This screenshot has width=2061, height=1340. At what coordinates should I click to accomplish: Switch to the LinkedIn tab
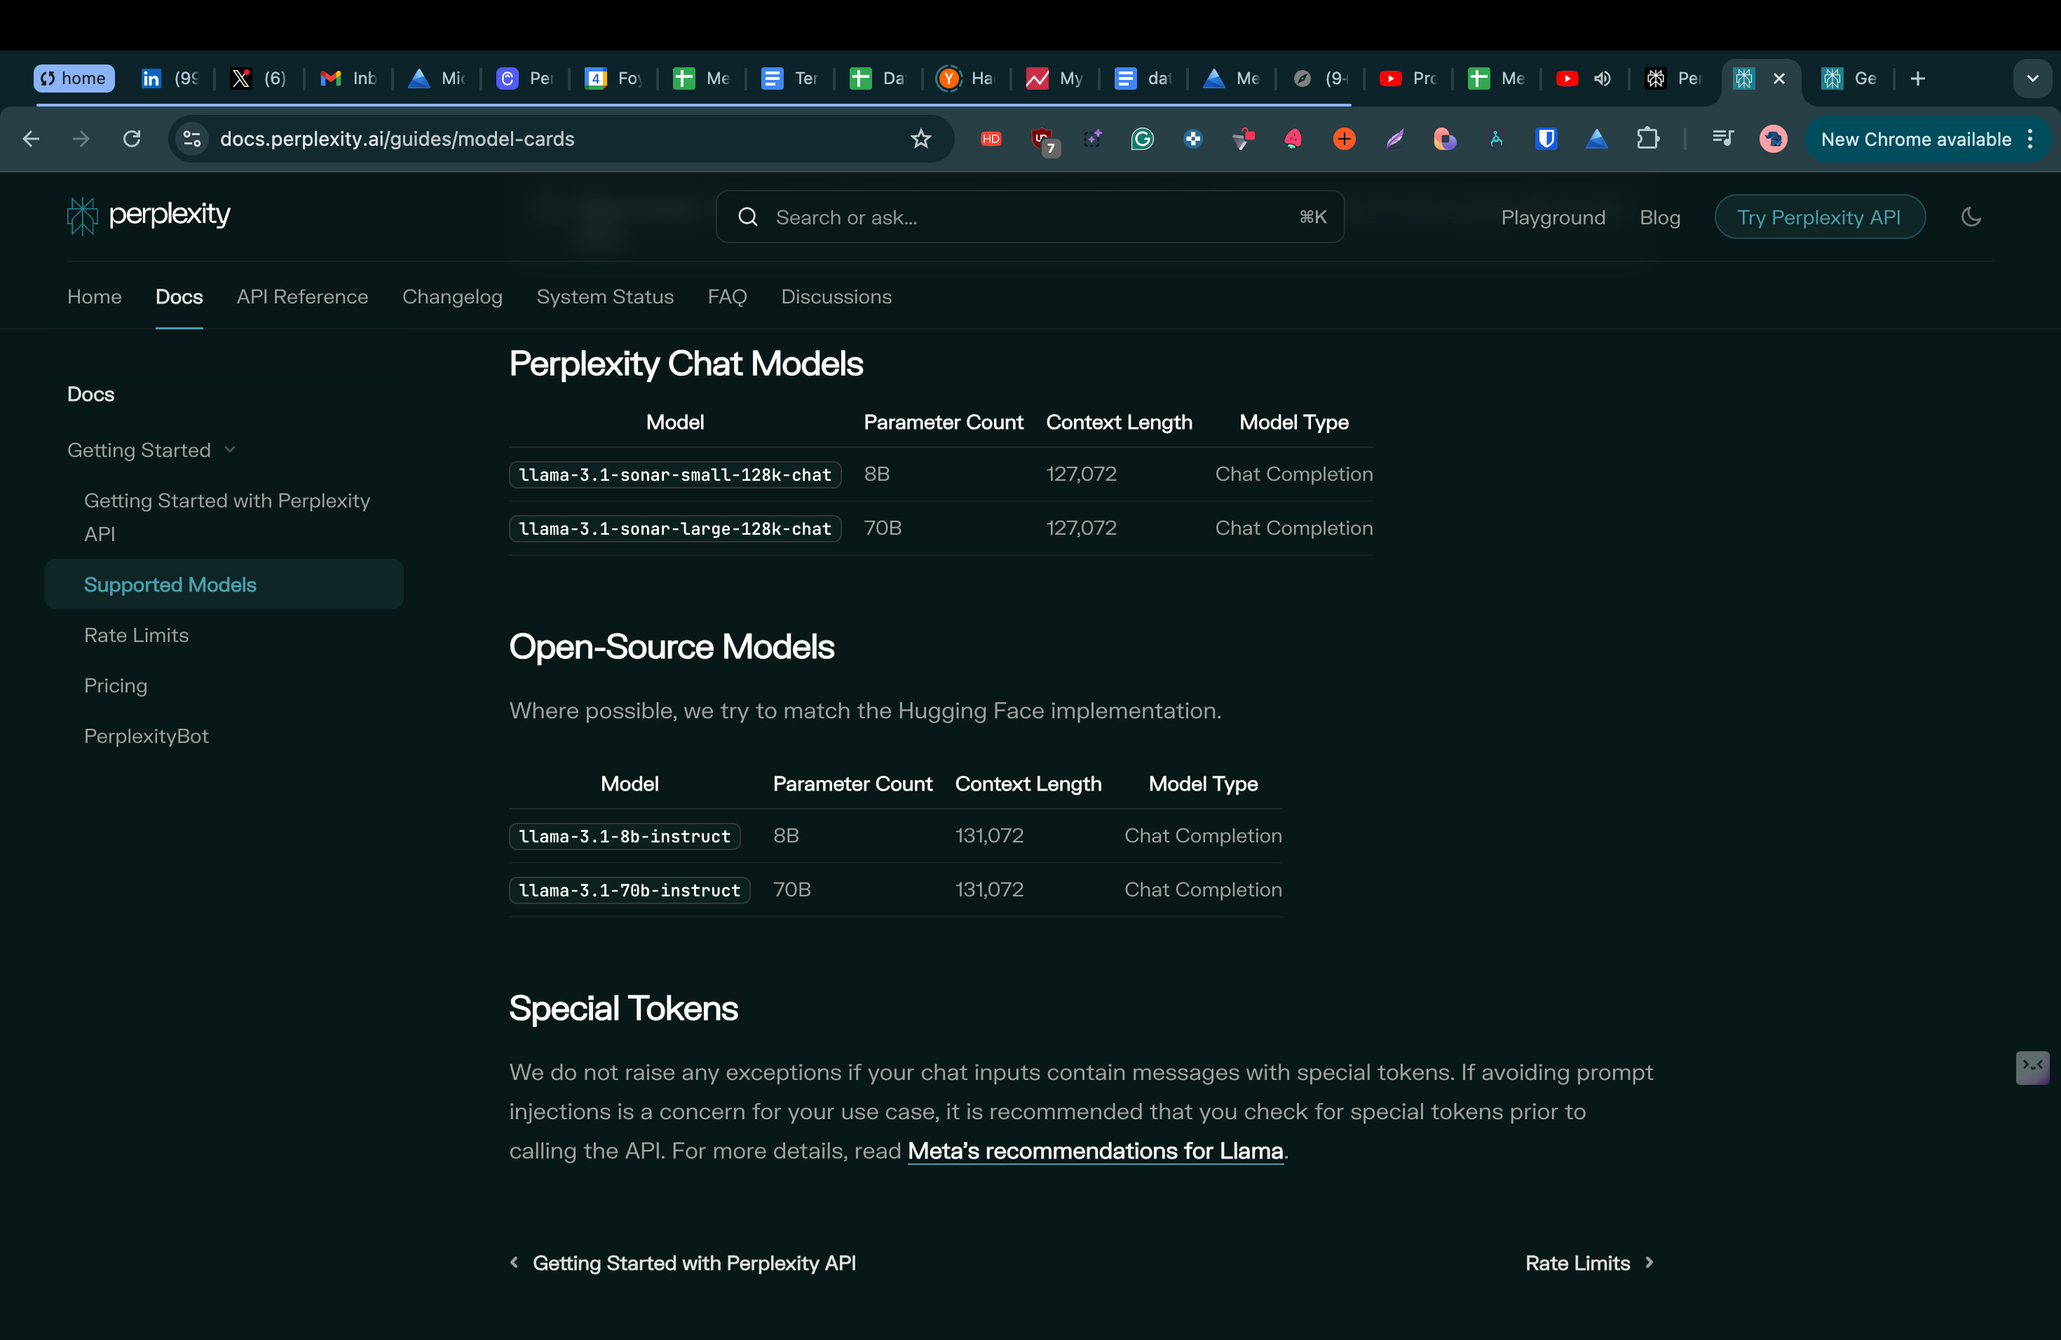(170, 78)
